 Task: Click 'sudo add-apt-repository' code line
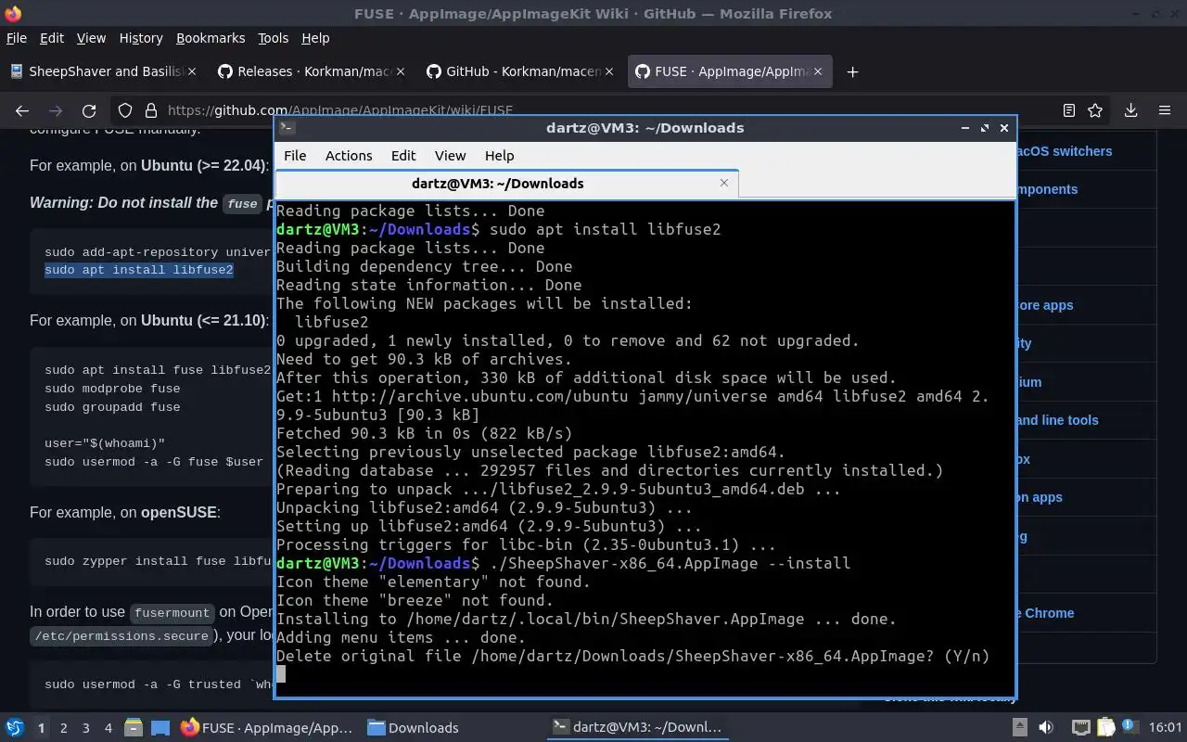158,251
